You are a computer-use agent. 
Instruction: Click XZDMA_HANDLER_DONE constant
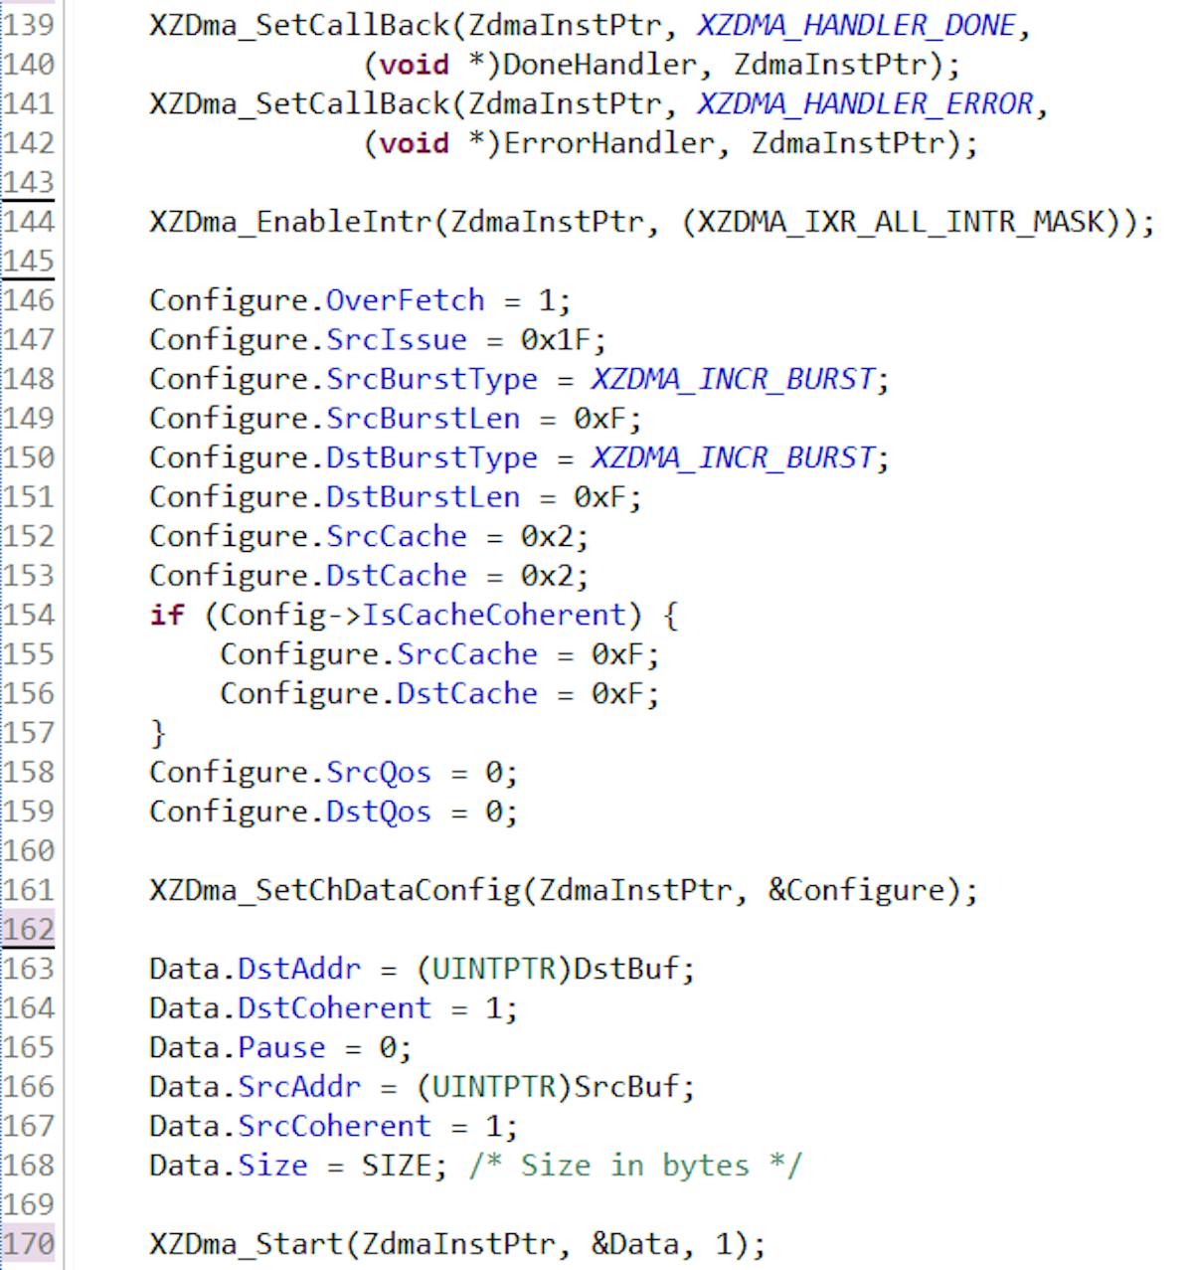coord(856,25)
